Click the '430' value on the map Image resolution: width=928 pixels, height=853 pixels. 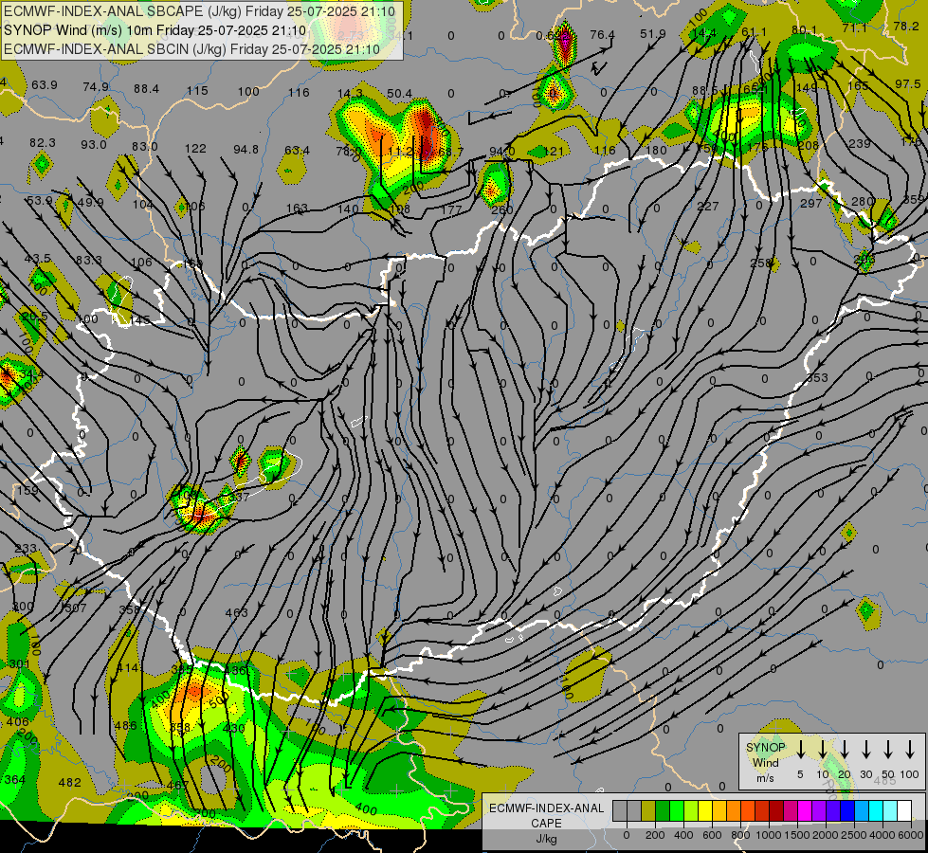pos(234,728)
